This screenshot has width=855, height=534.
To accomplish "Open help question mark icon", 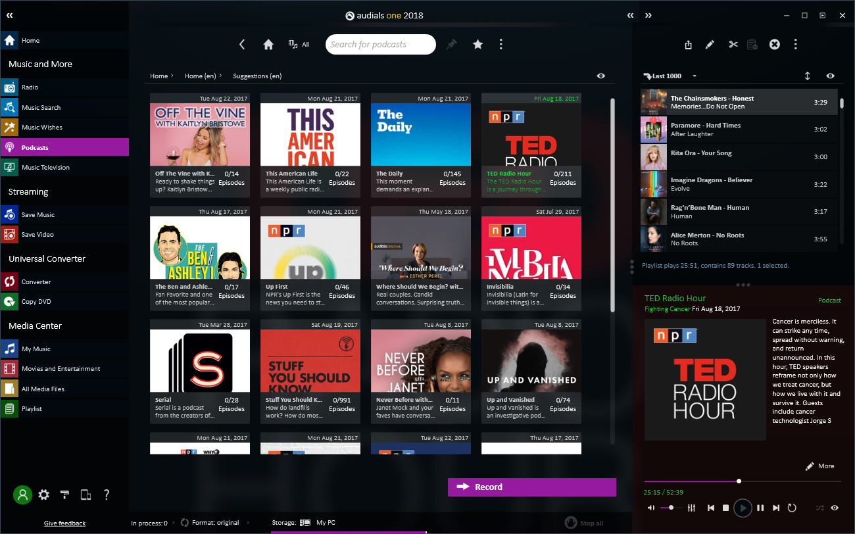I will pos(107,495).
